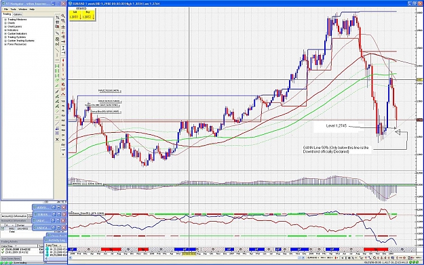Viewport: 424px width, 265px height.
Task: Maximize the fourth minimized USD/CA chart window
Action: click(58, 228)
